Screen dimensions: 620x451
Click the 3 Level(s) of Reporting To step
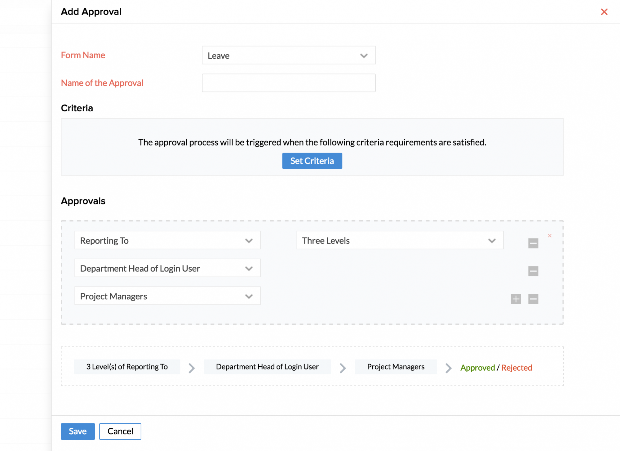pos(127,367)
